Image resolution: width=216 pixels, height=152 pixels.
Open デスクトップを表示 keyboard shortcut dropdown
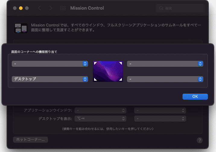pyautogui.click(x=100, y=119)
